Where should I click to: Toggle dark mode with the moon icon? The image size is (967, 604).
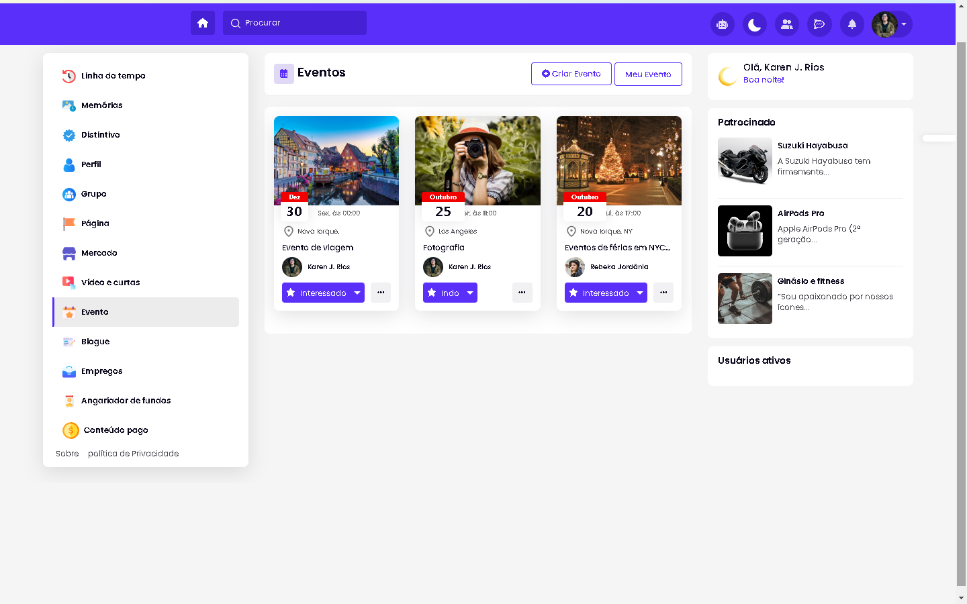click(x=754, y=24)
